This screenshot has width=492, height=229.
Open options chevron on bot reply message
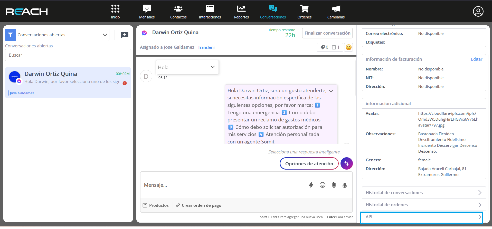pyautogui.click(x=331, y=91)
